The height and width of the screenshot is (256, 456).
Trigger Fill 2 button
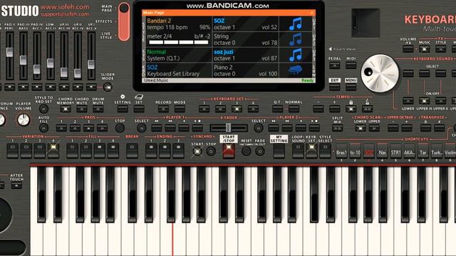[85, 150]
